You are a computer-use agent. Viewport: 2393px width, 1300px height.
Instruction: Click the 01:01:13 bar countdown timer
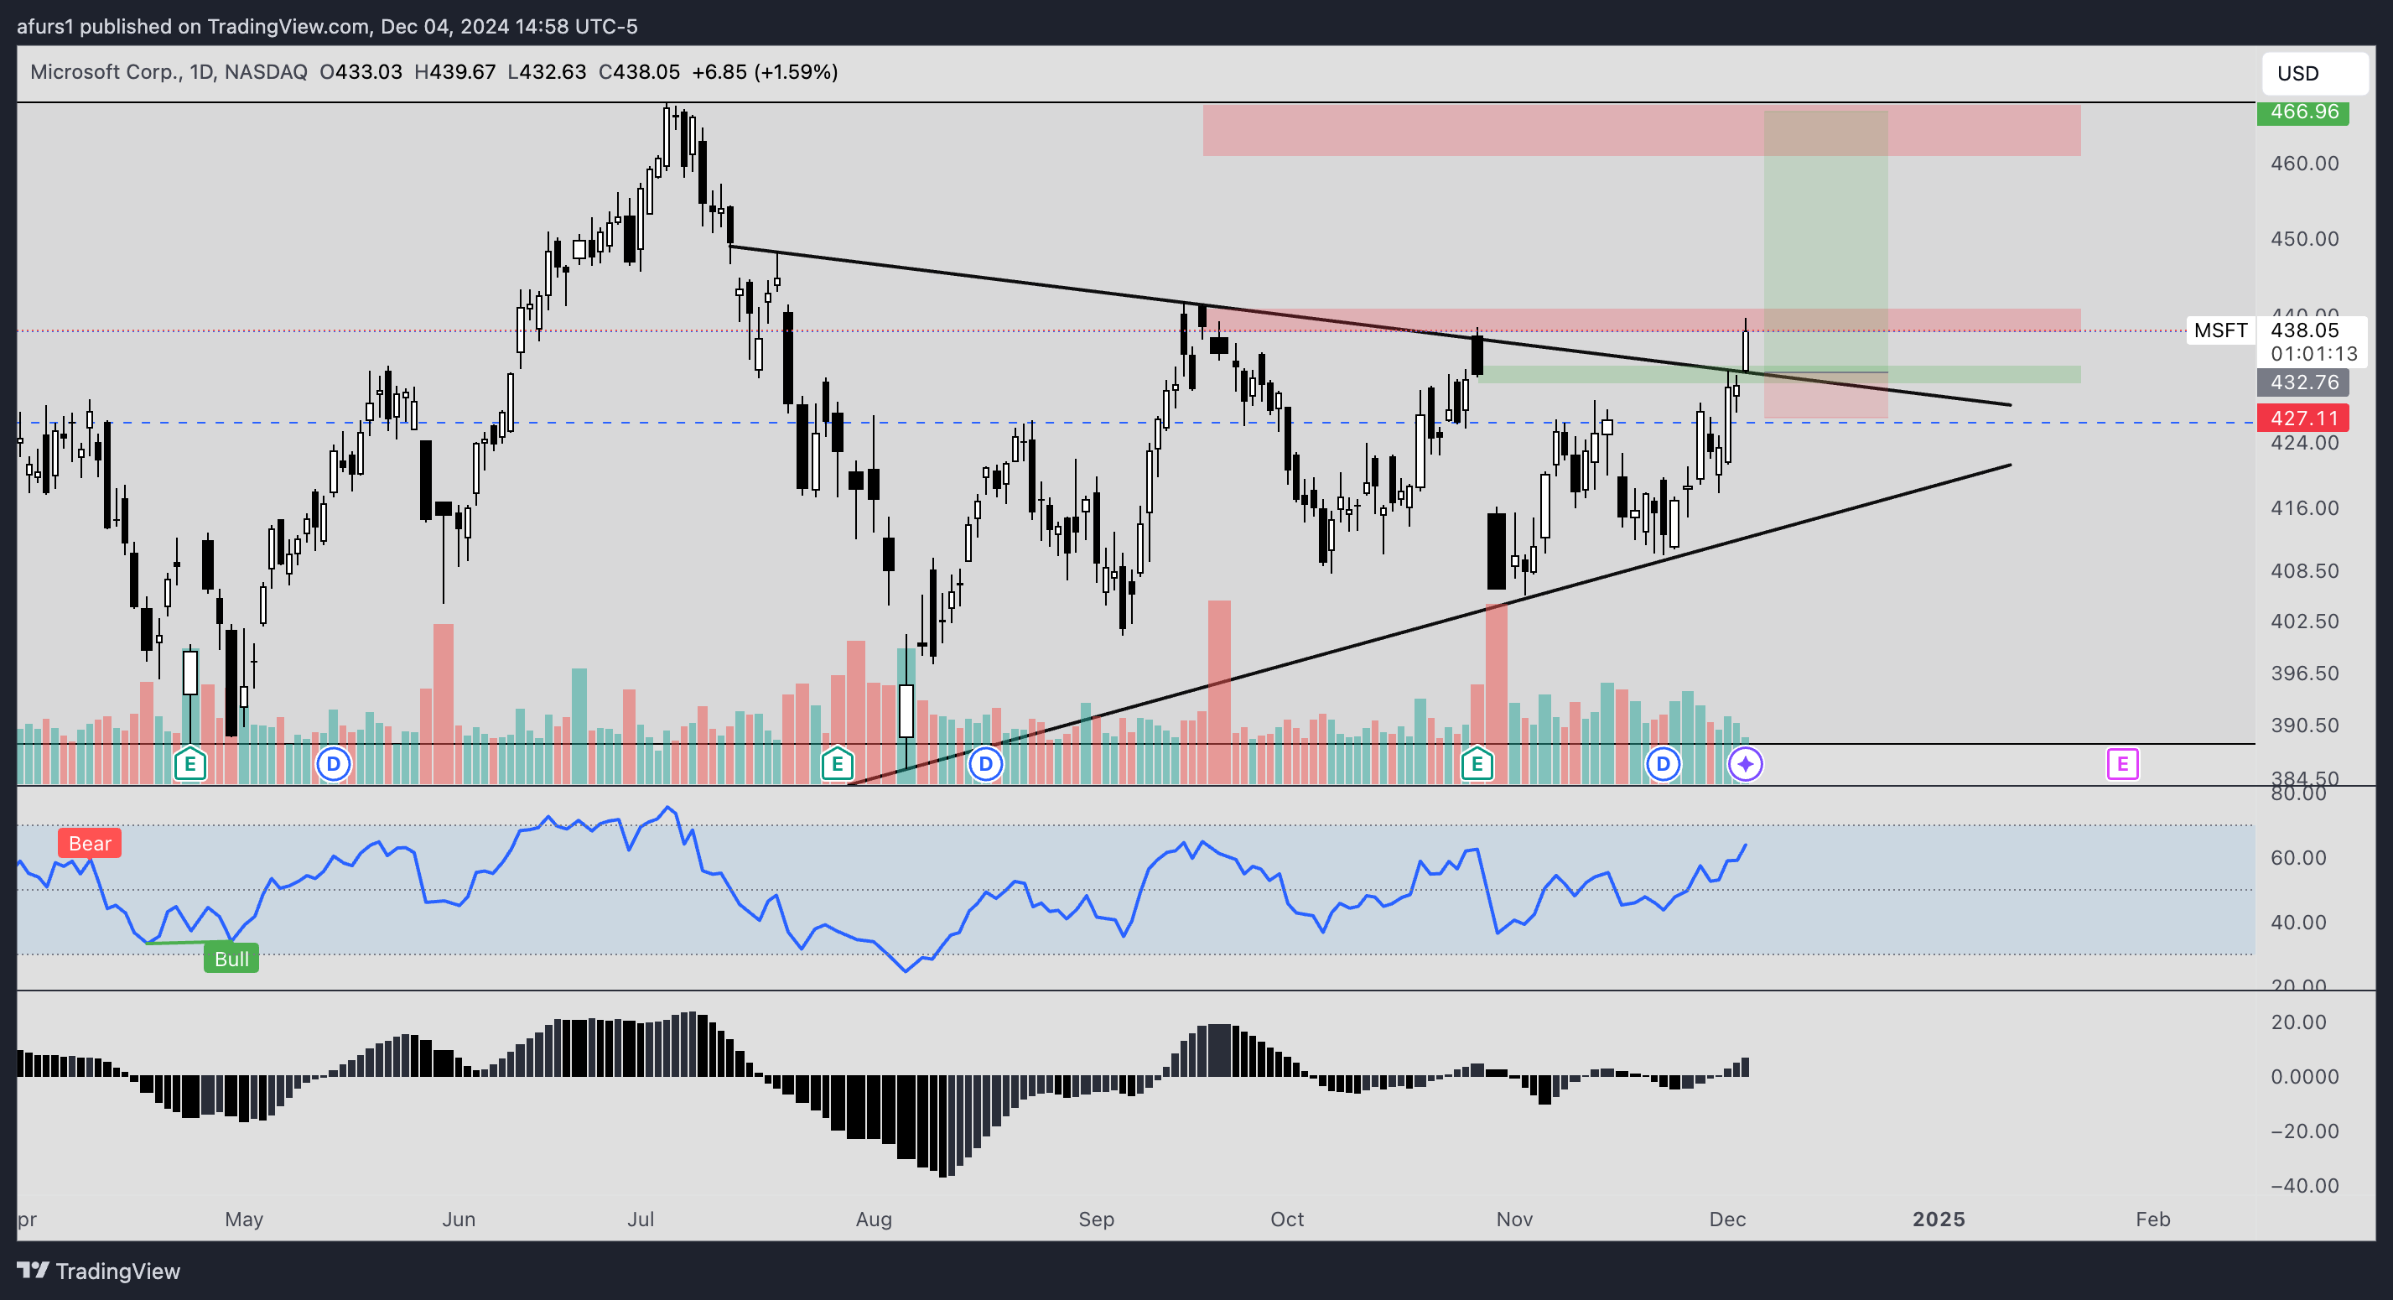tap(2313, 353)
